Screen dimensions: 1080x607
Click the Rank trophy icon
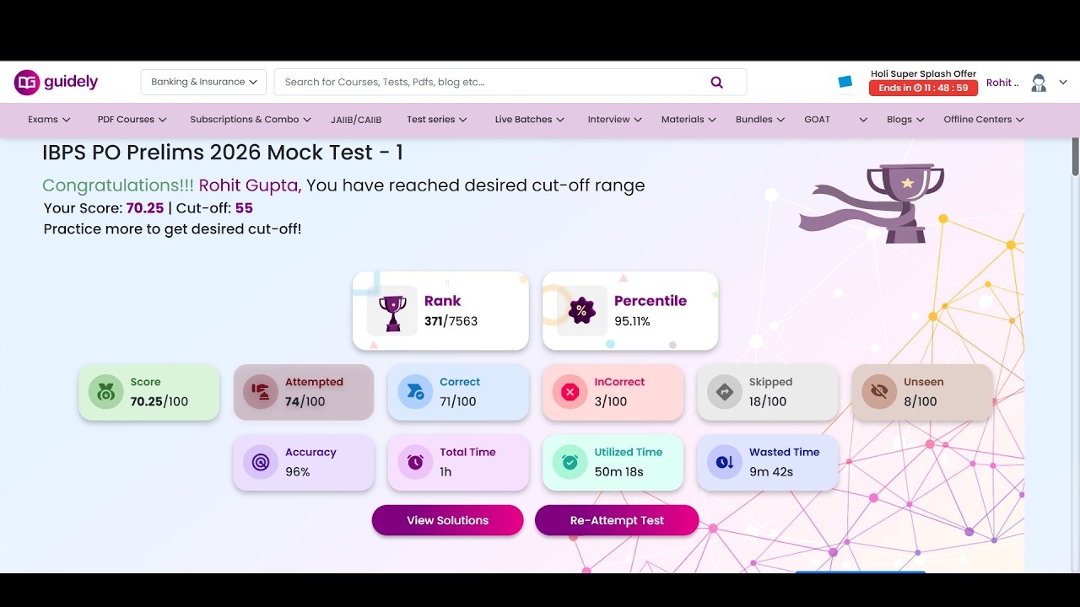[392, 311]
